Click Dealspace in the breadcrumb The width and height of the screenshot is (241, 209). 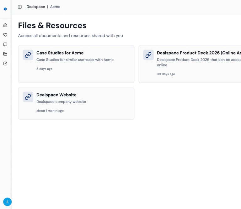[x=36, y=7]
